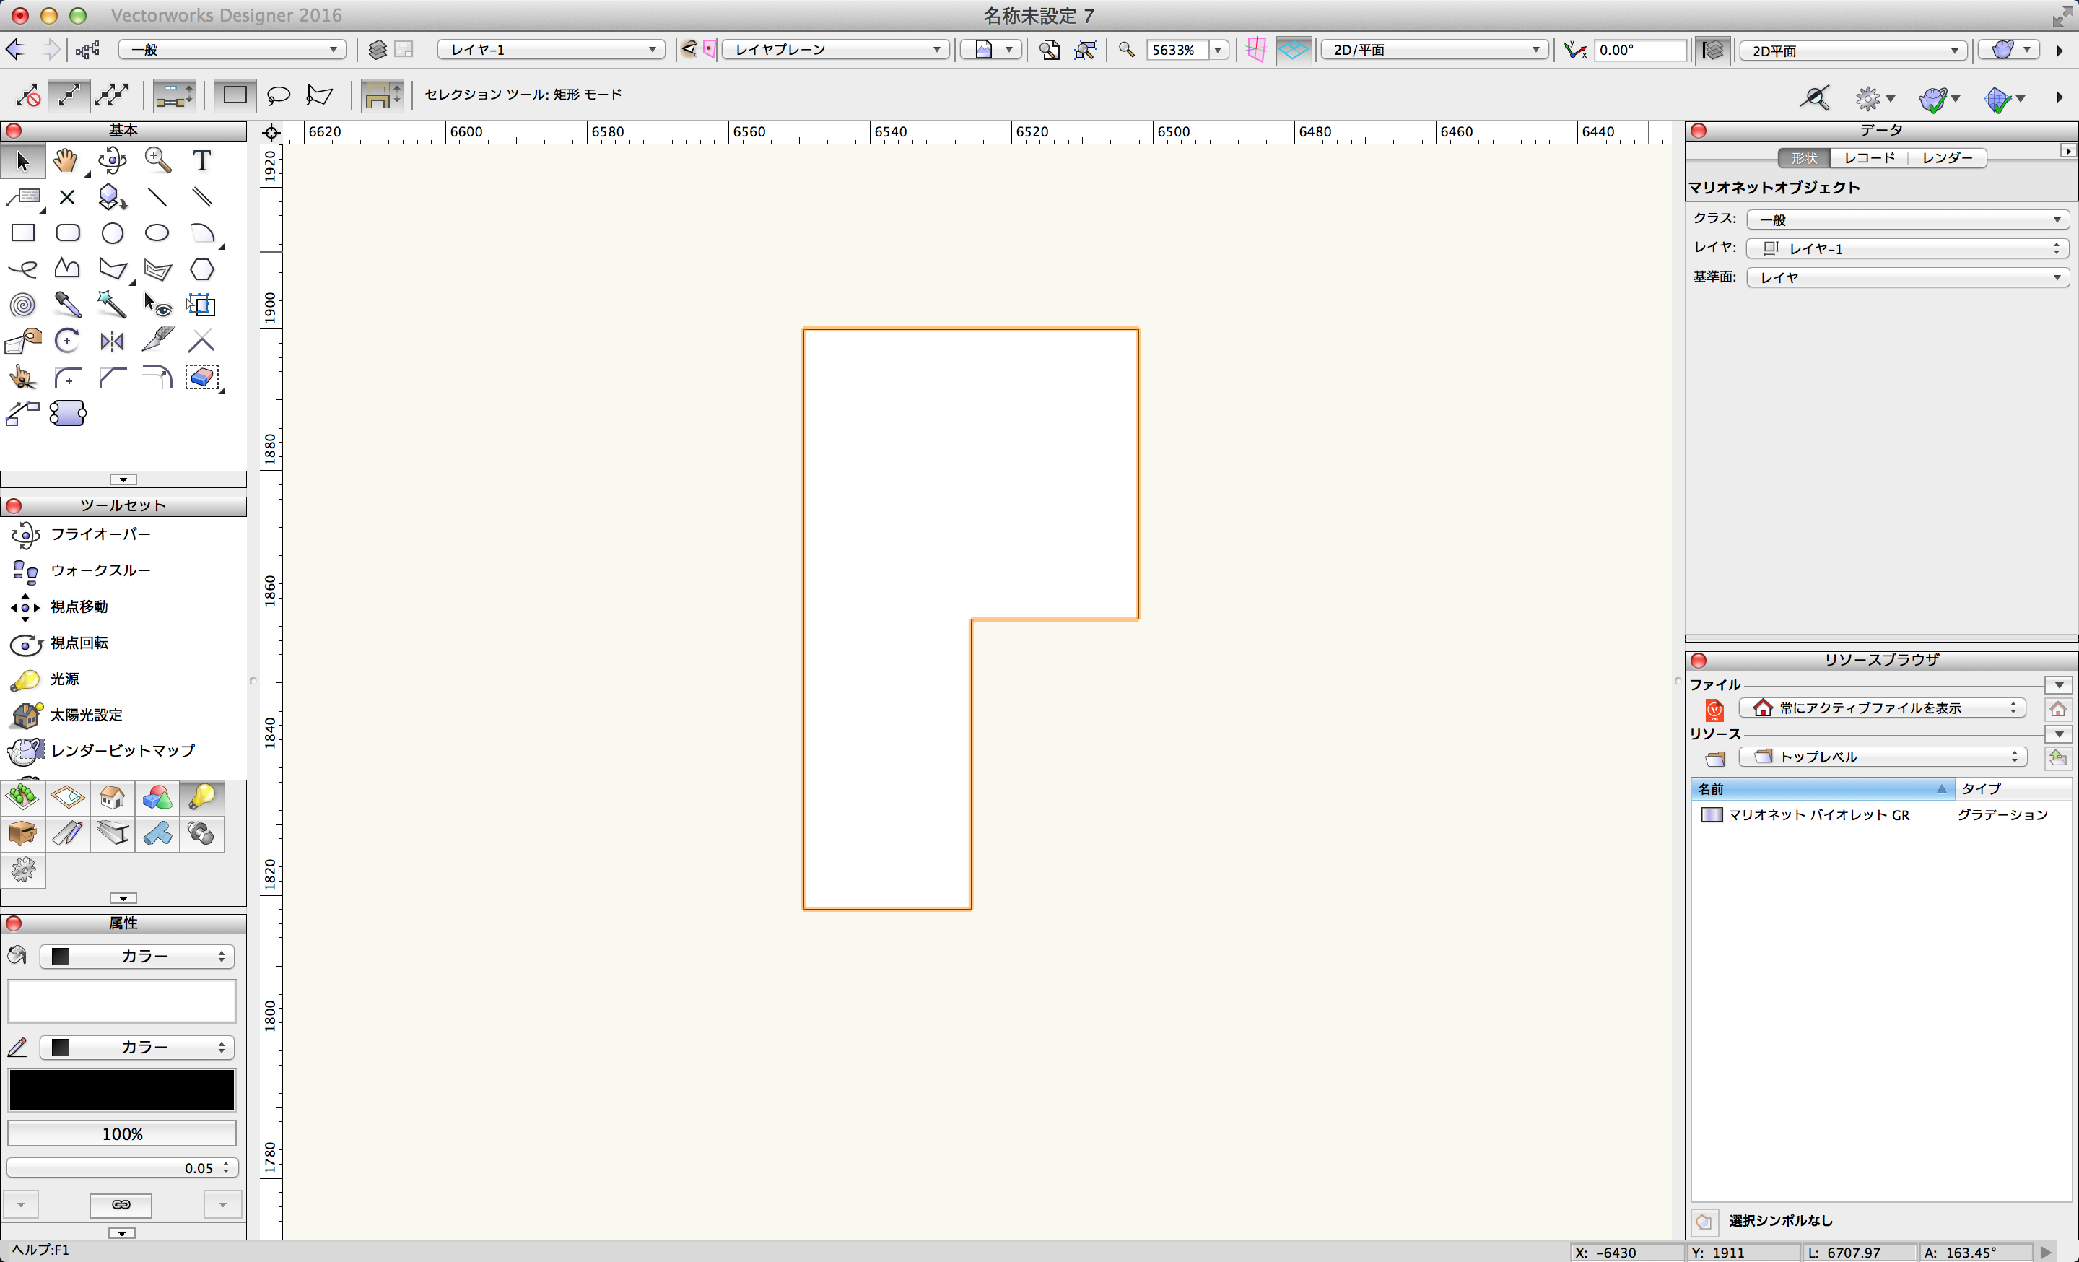Select the Rounded Rectangle tool
Viewport: 2079px width, 1262px height.
(x=68, y=232)
